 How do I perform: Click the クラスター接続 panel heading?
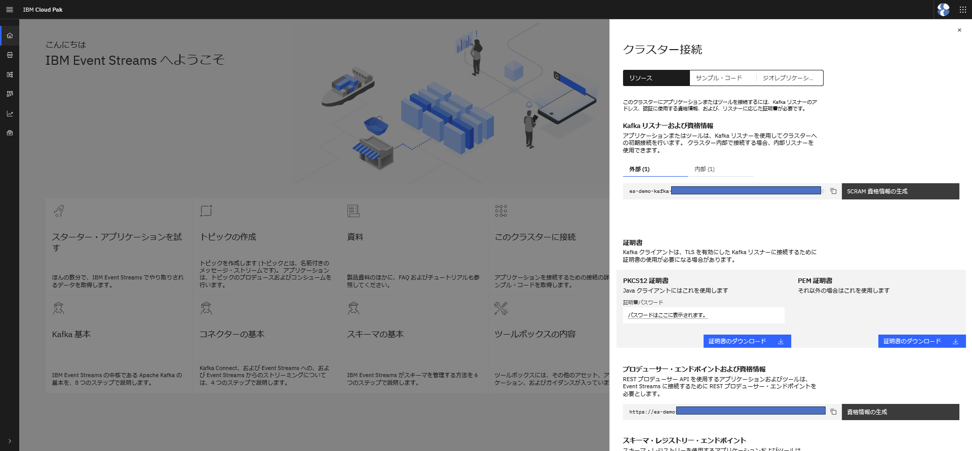(663, 50)
